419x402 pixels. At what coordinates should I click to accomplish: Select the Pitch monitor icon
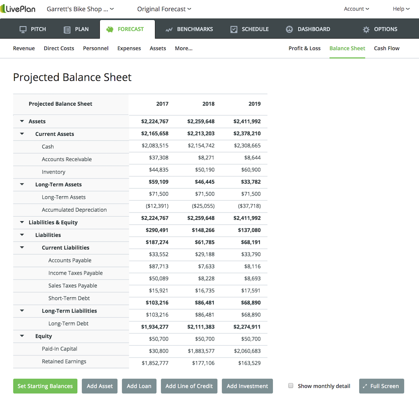23,29
